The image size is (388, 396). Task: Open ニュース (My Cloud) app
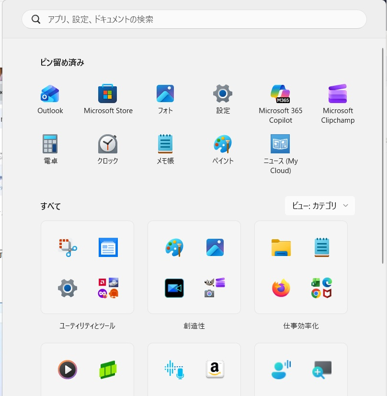tap(280, 144)
